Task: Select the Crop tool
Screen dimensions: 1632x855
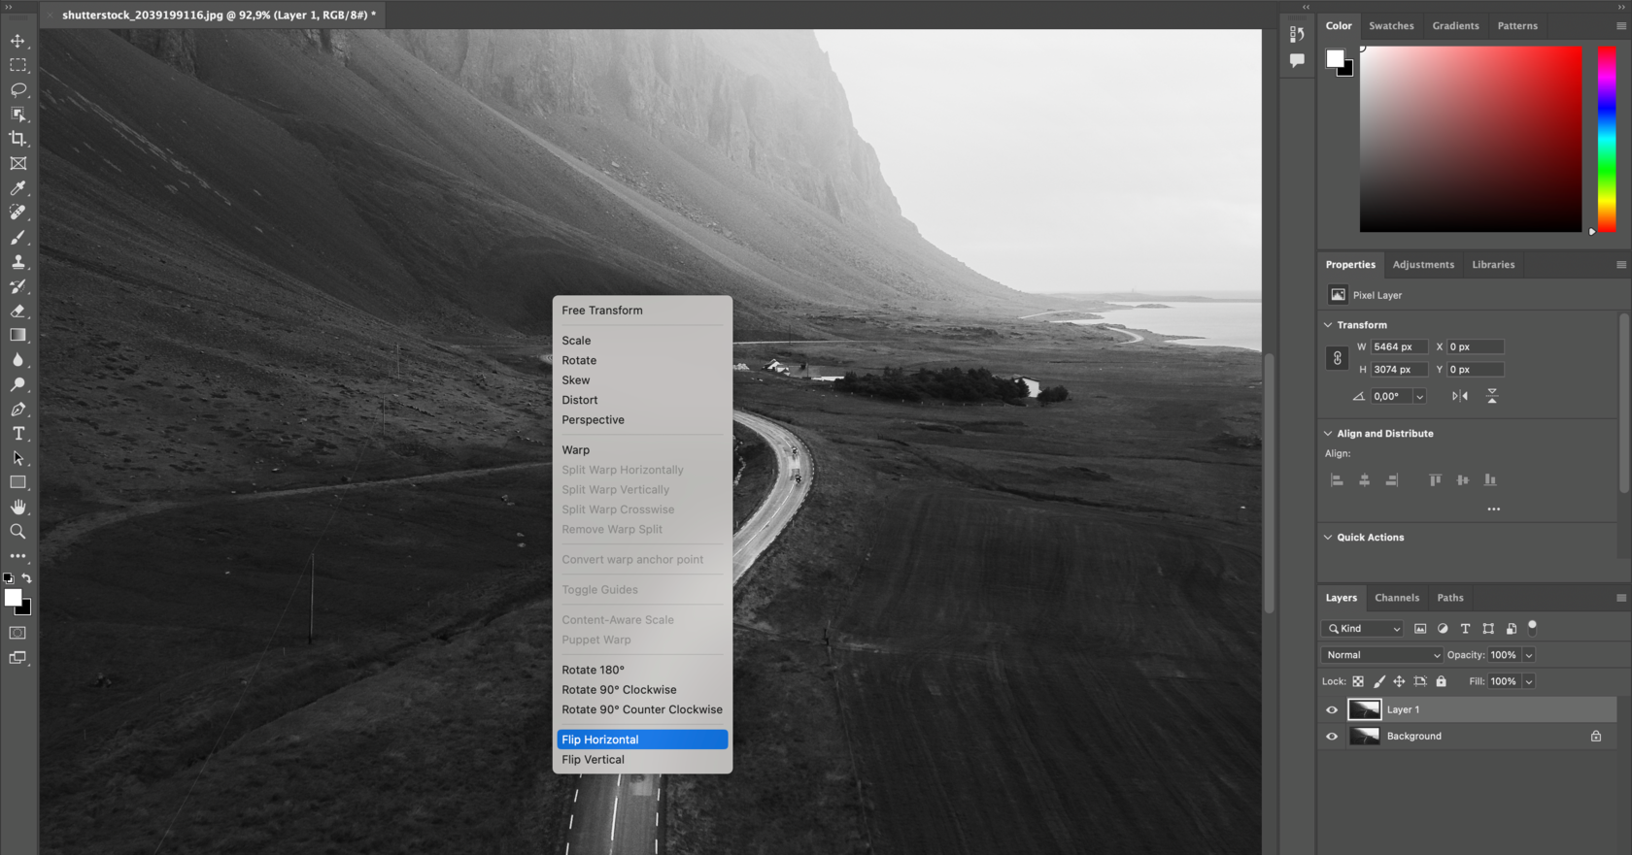Action: point(17,139)
